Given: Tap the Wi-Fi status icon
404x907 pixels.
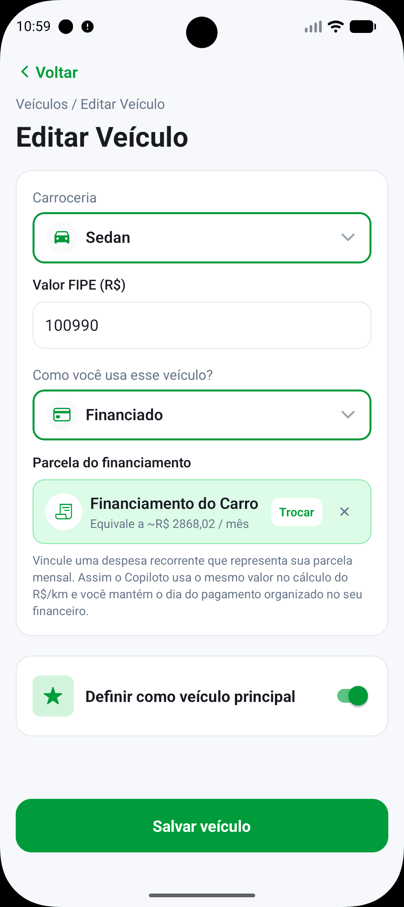Looking at the screenshot, I should tap(336, 27).
